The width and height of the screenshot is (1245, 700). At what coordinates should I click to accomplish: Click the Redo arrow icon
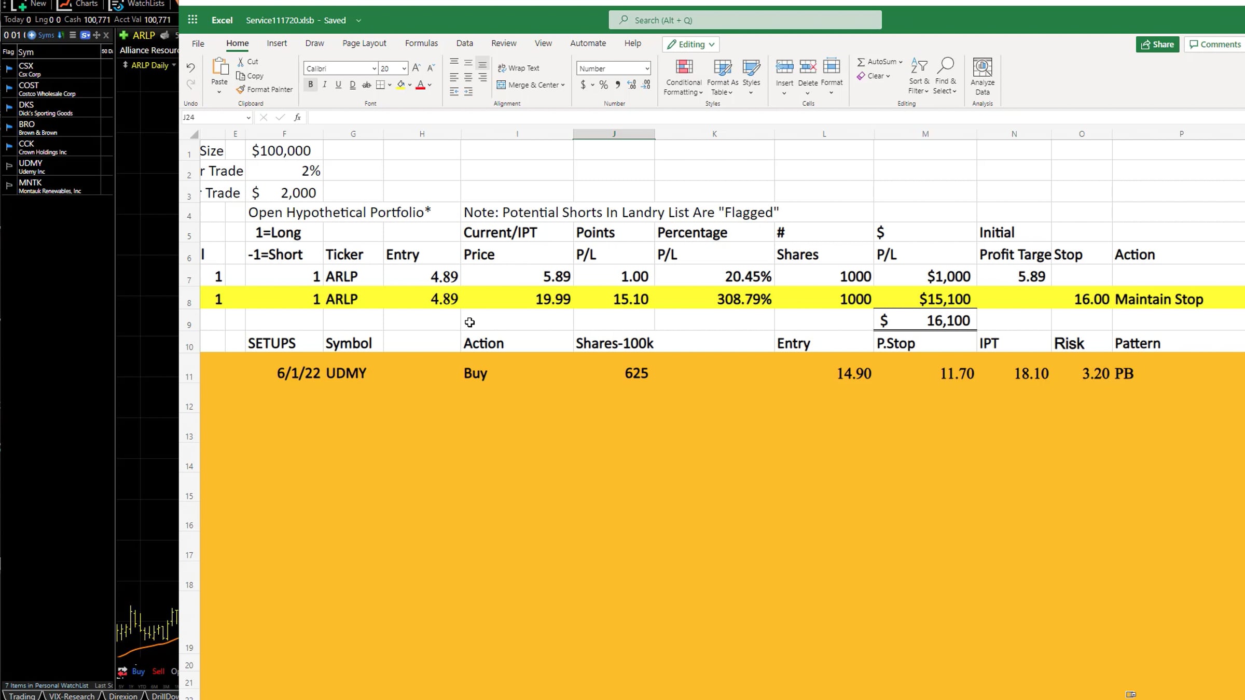[190, 83]
